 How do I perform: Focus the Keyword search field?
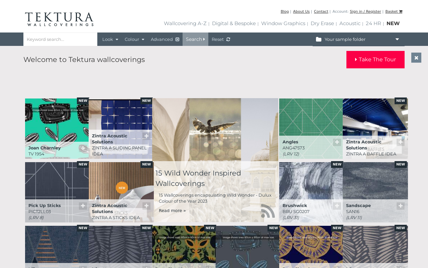coord(60,39)
